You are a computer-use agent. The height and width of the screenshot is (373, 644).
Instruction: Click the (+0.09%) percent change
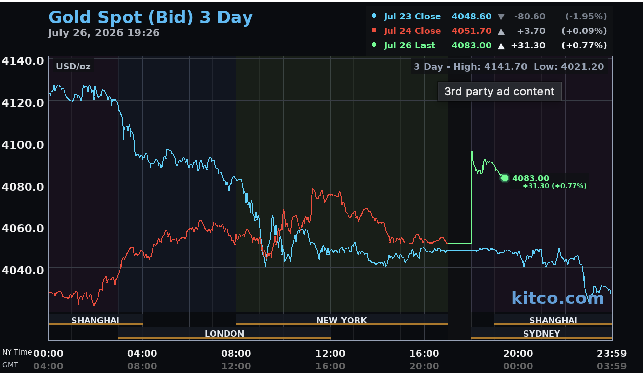click(584, 31)
